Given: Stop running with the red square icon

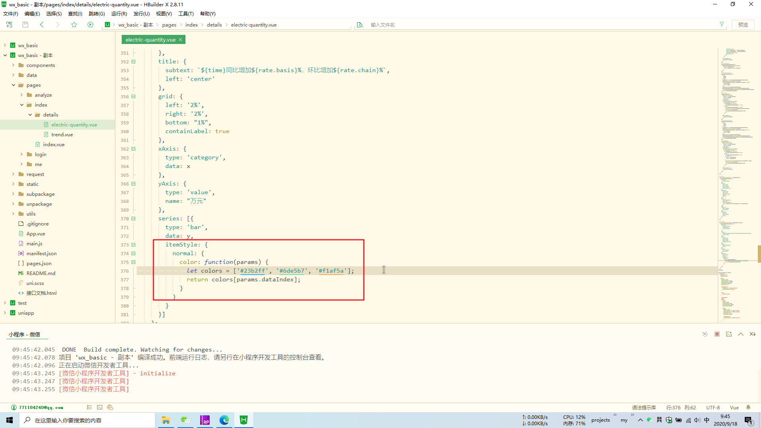Looking at the screenshot, I should (x=717, y=334).
